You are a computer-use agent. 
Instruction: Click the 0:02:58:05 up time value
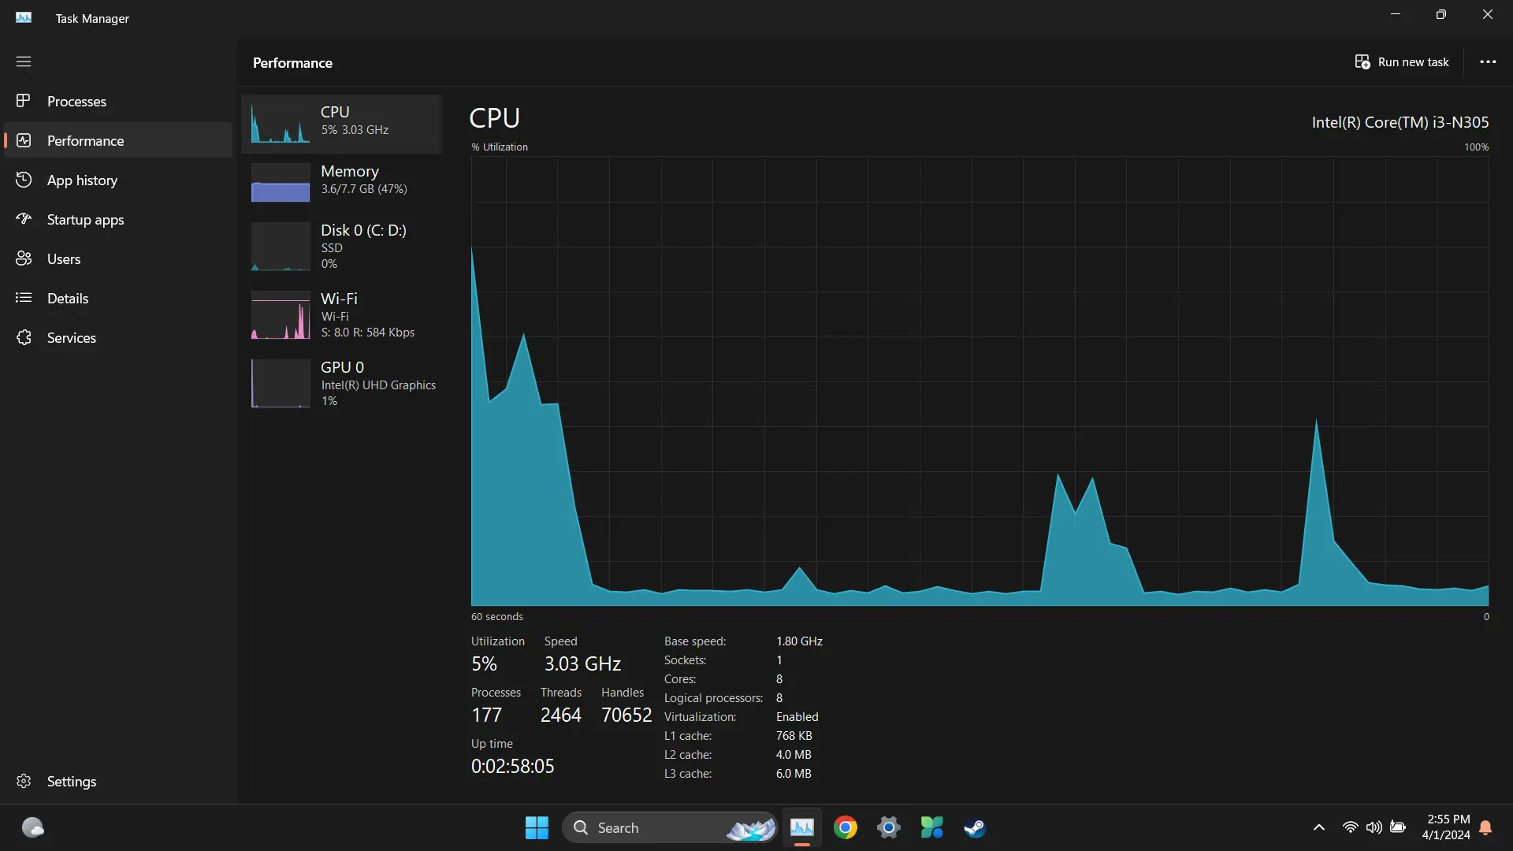512,766
